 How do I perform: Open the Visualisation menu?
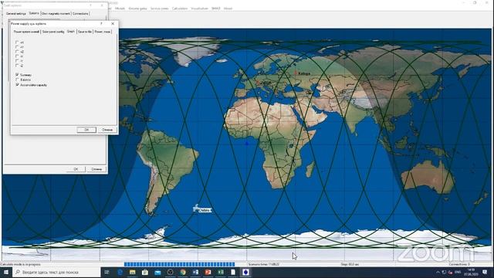[199, 8]
